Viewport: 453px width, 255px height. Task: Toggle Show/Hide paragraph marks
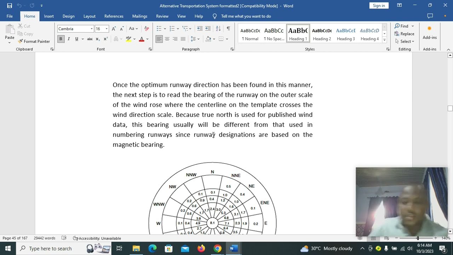[228, 29]
